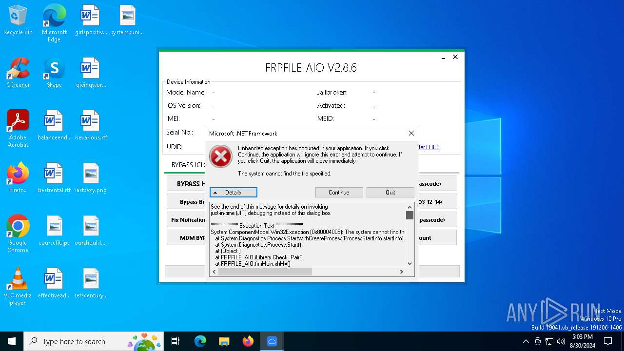This screenshot has height=351, width=624.
Task: Click the FRPFILE AIO V2.8.6 title
Action: click(x=311, y=68)
